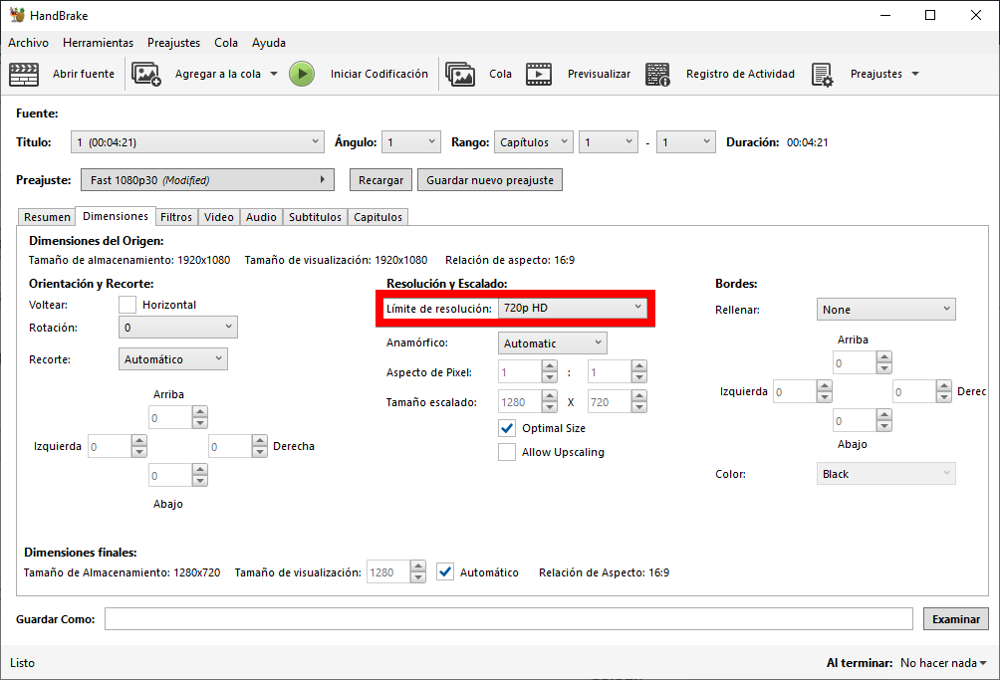The image size is (1000, 680).
Task: Switch to the Filtros tab
Action: click(x=176, y=217)
